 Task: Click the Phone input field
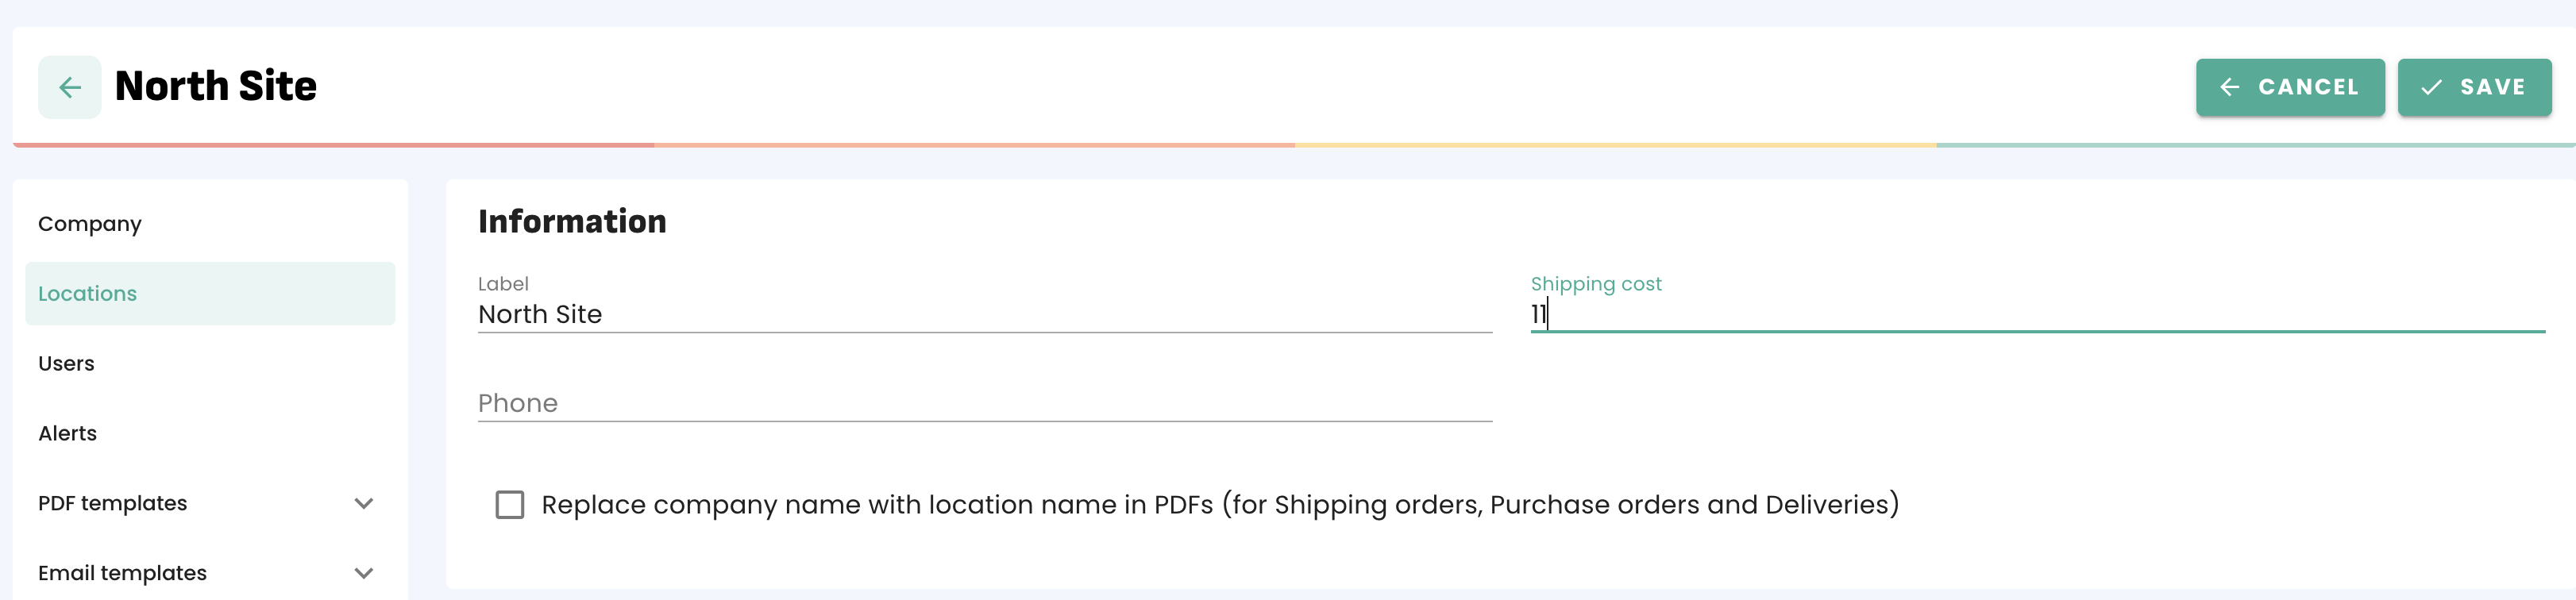click(x=984, y=403)
